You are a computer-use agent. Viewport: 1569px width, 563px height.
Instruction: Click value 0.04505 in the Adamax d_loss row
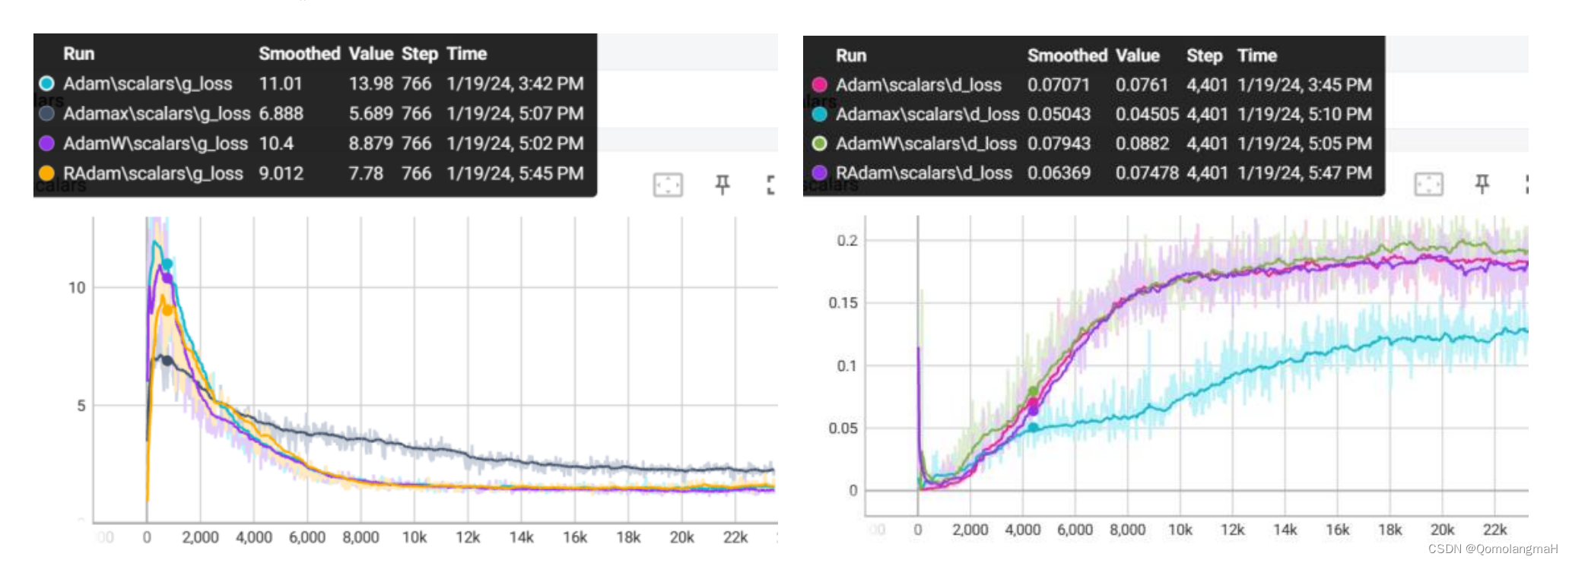[1147, 114]
